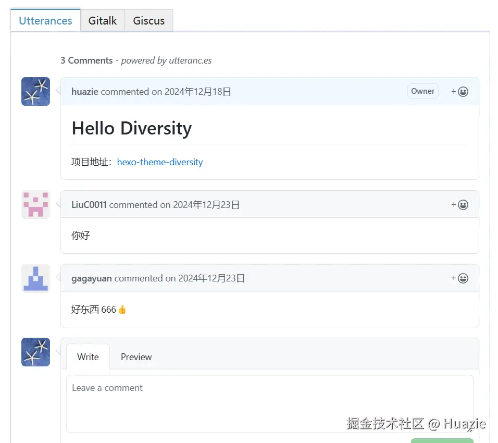Click the avatar beside the comment editor
Screen dimensions: 498x443
[x=35, y=352]
